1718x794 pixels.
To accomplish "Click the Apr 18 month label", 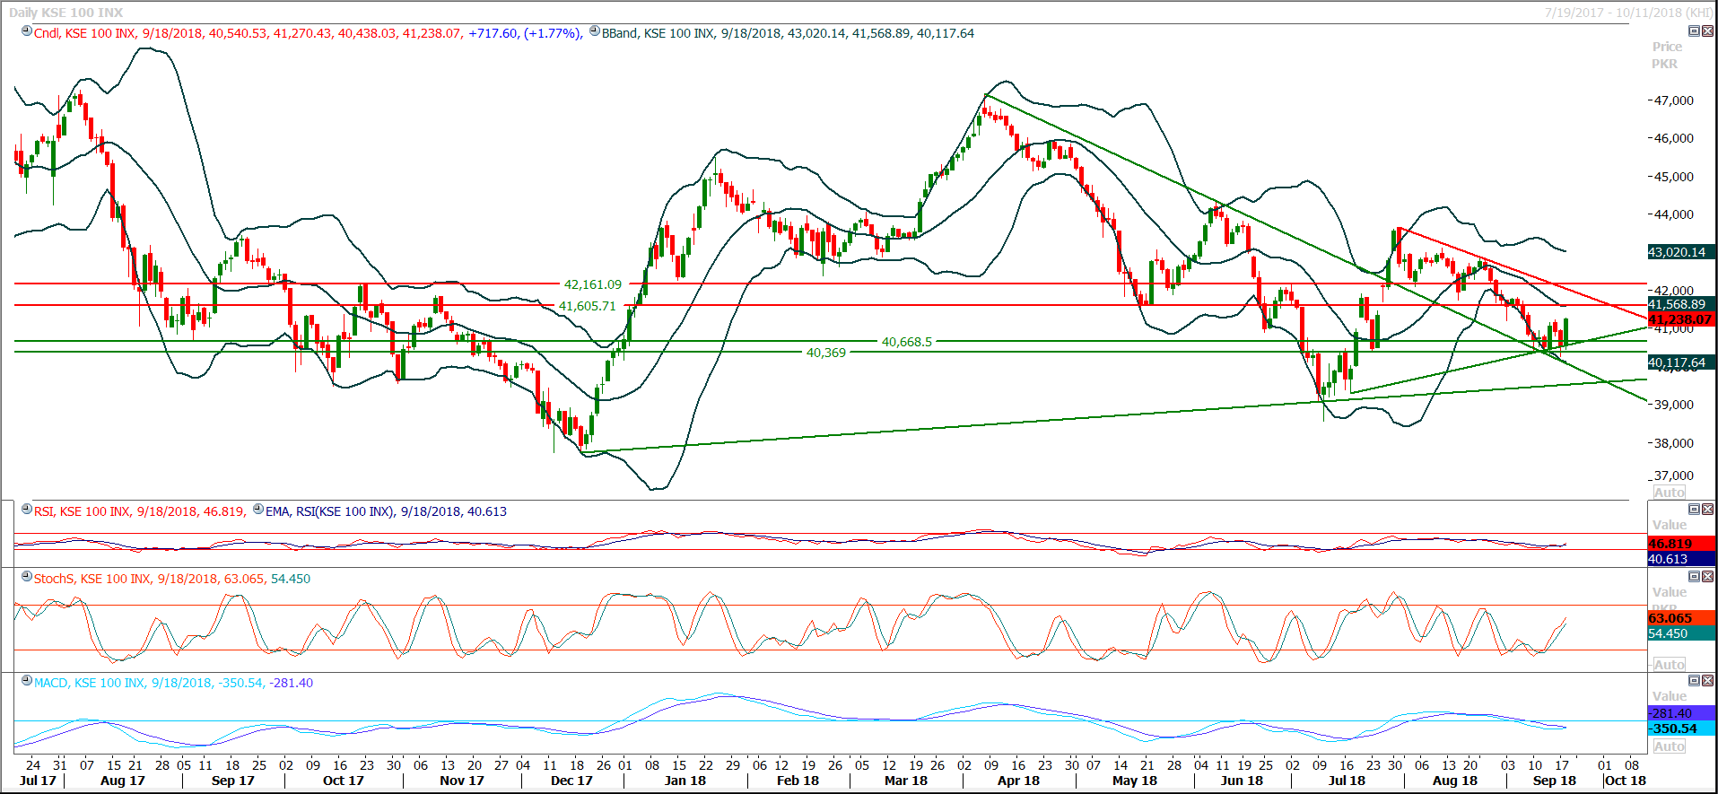I will tap(1019, 781).
